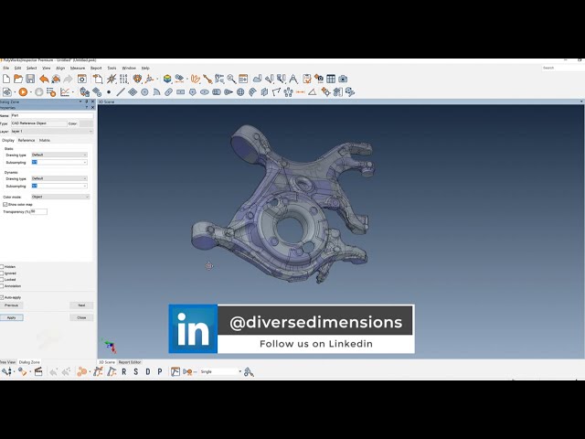Open the File menu

coord(6,68)
